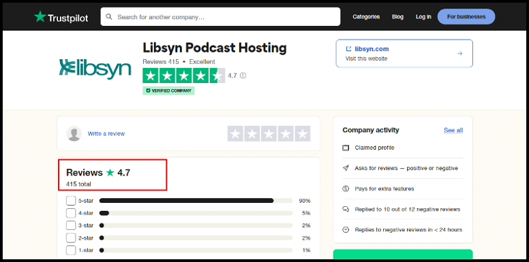Viewport: 529px width, 262px height.
Task: Click the Libsyn company logo
Action: 95,69
